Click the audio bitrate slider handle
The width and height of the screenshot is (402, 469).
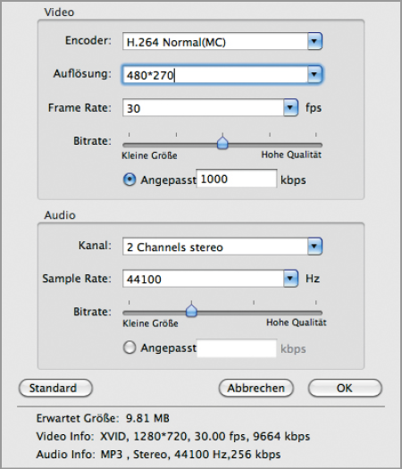[x=191, y=311]
